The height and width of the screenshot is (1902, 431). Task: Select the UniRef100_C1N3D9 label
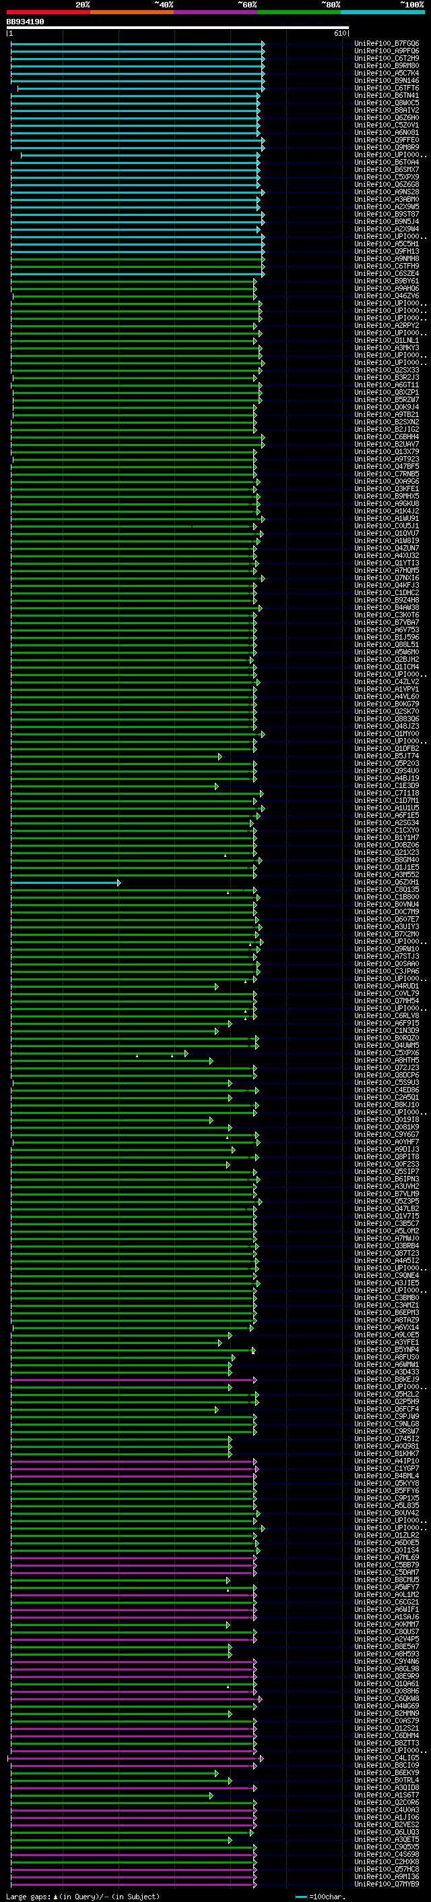(387, 1030)
